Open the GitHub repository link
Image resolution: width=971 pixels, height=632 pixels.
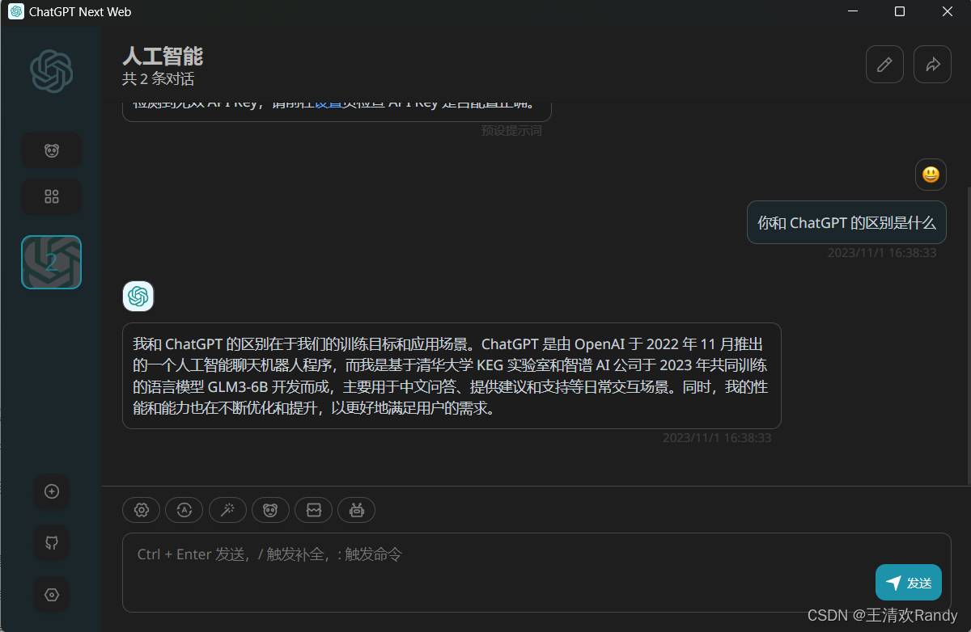coord(52,542)
